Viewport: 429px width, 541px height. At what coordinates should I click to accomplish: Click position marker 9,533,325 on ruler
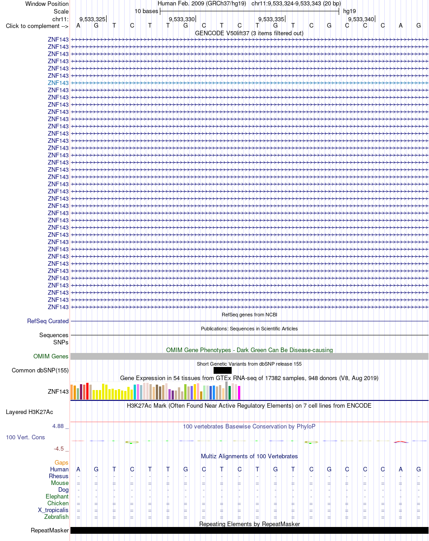tap(93, 19)
